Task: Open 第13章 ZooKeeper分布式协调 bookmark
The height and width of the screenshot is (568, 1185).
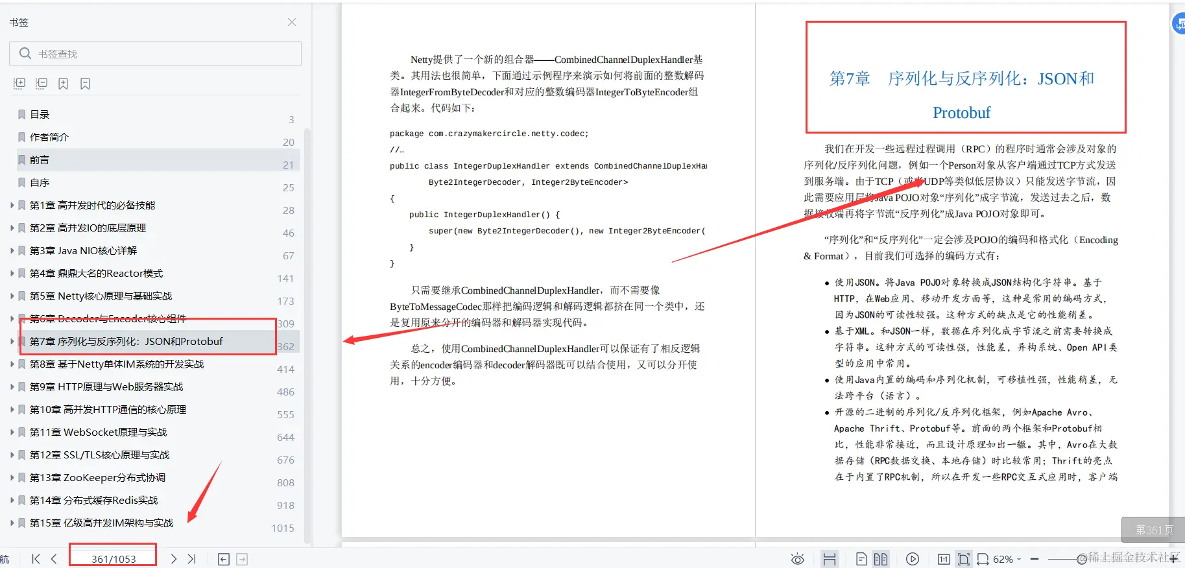Action: click(97, 477)
